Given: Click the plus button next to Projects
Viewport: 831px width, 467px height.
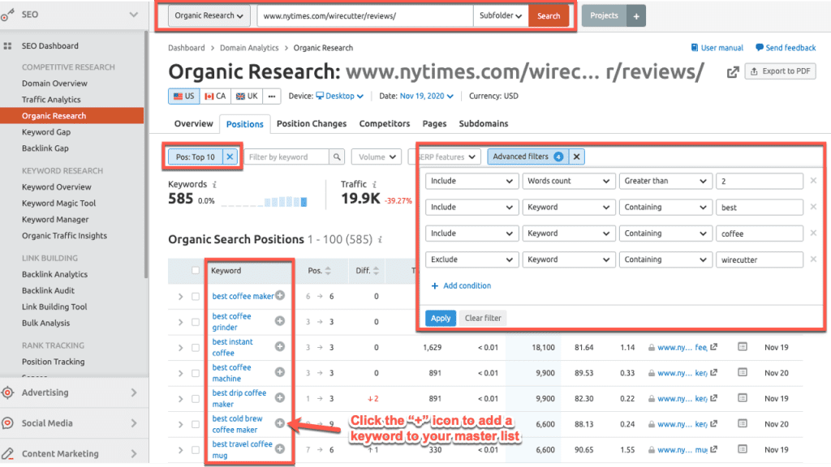Looking at the screenshot, I should (x=636, y=15).
